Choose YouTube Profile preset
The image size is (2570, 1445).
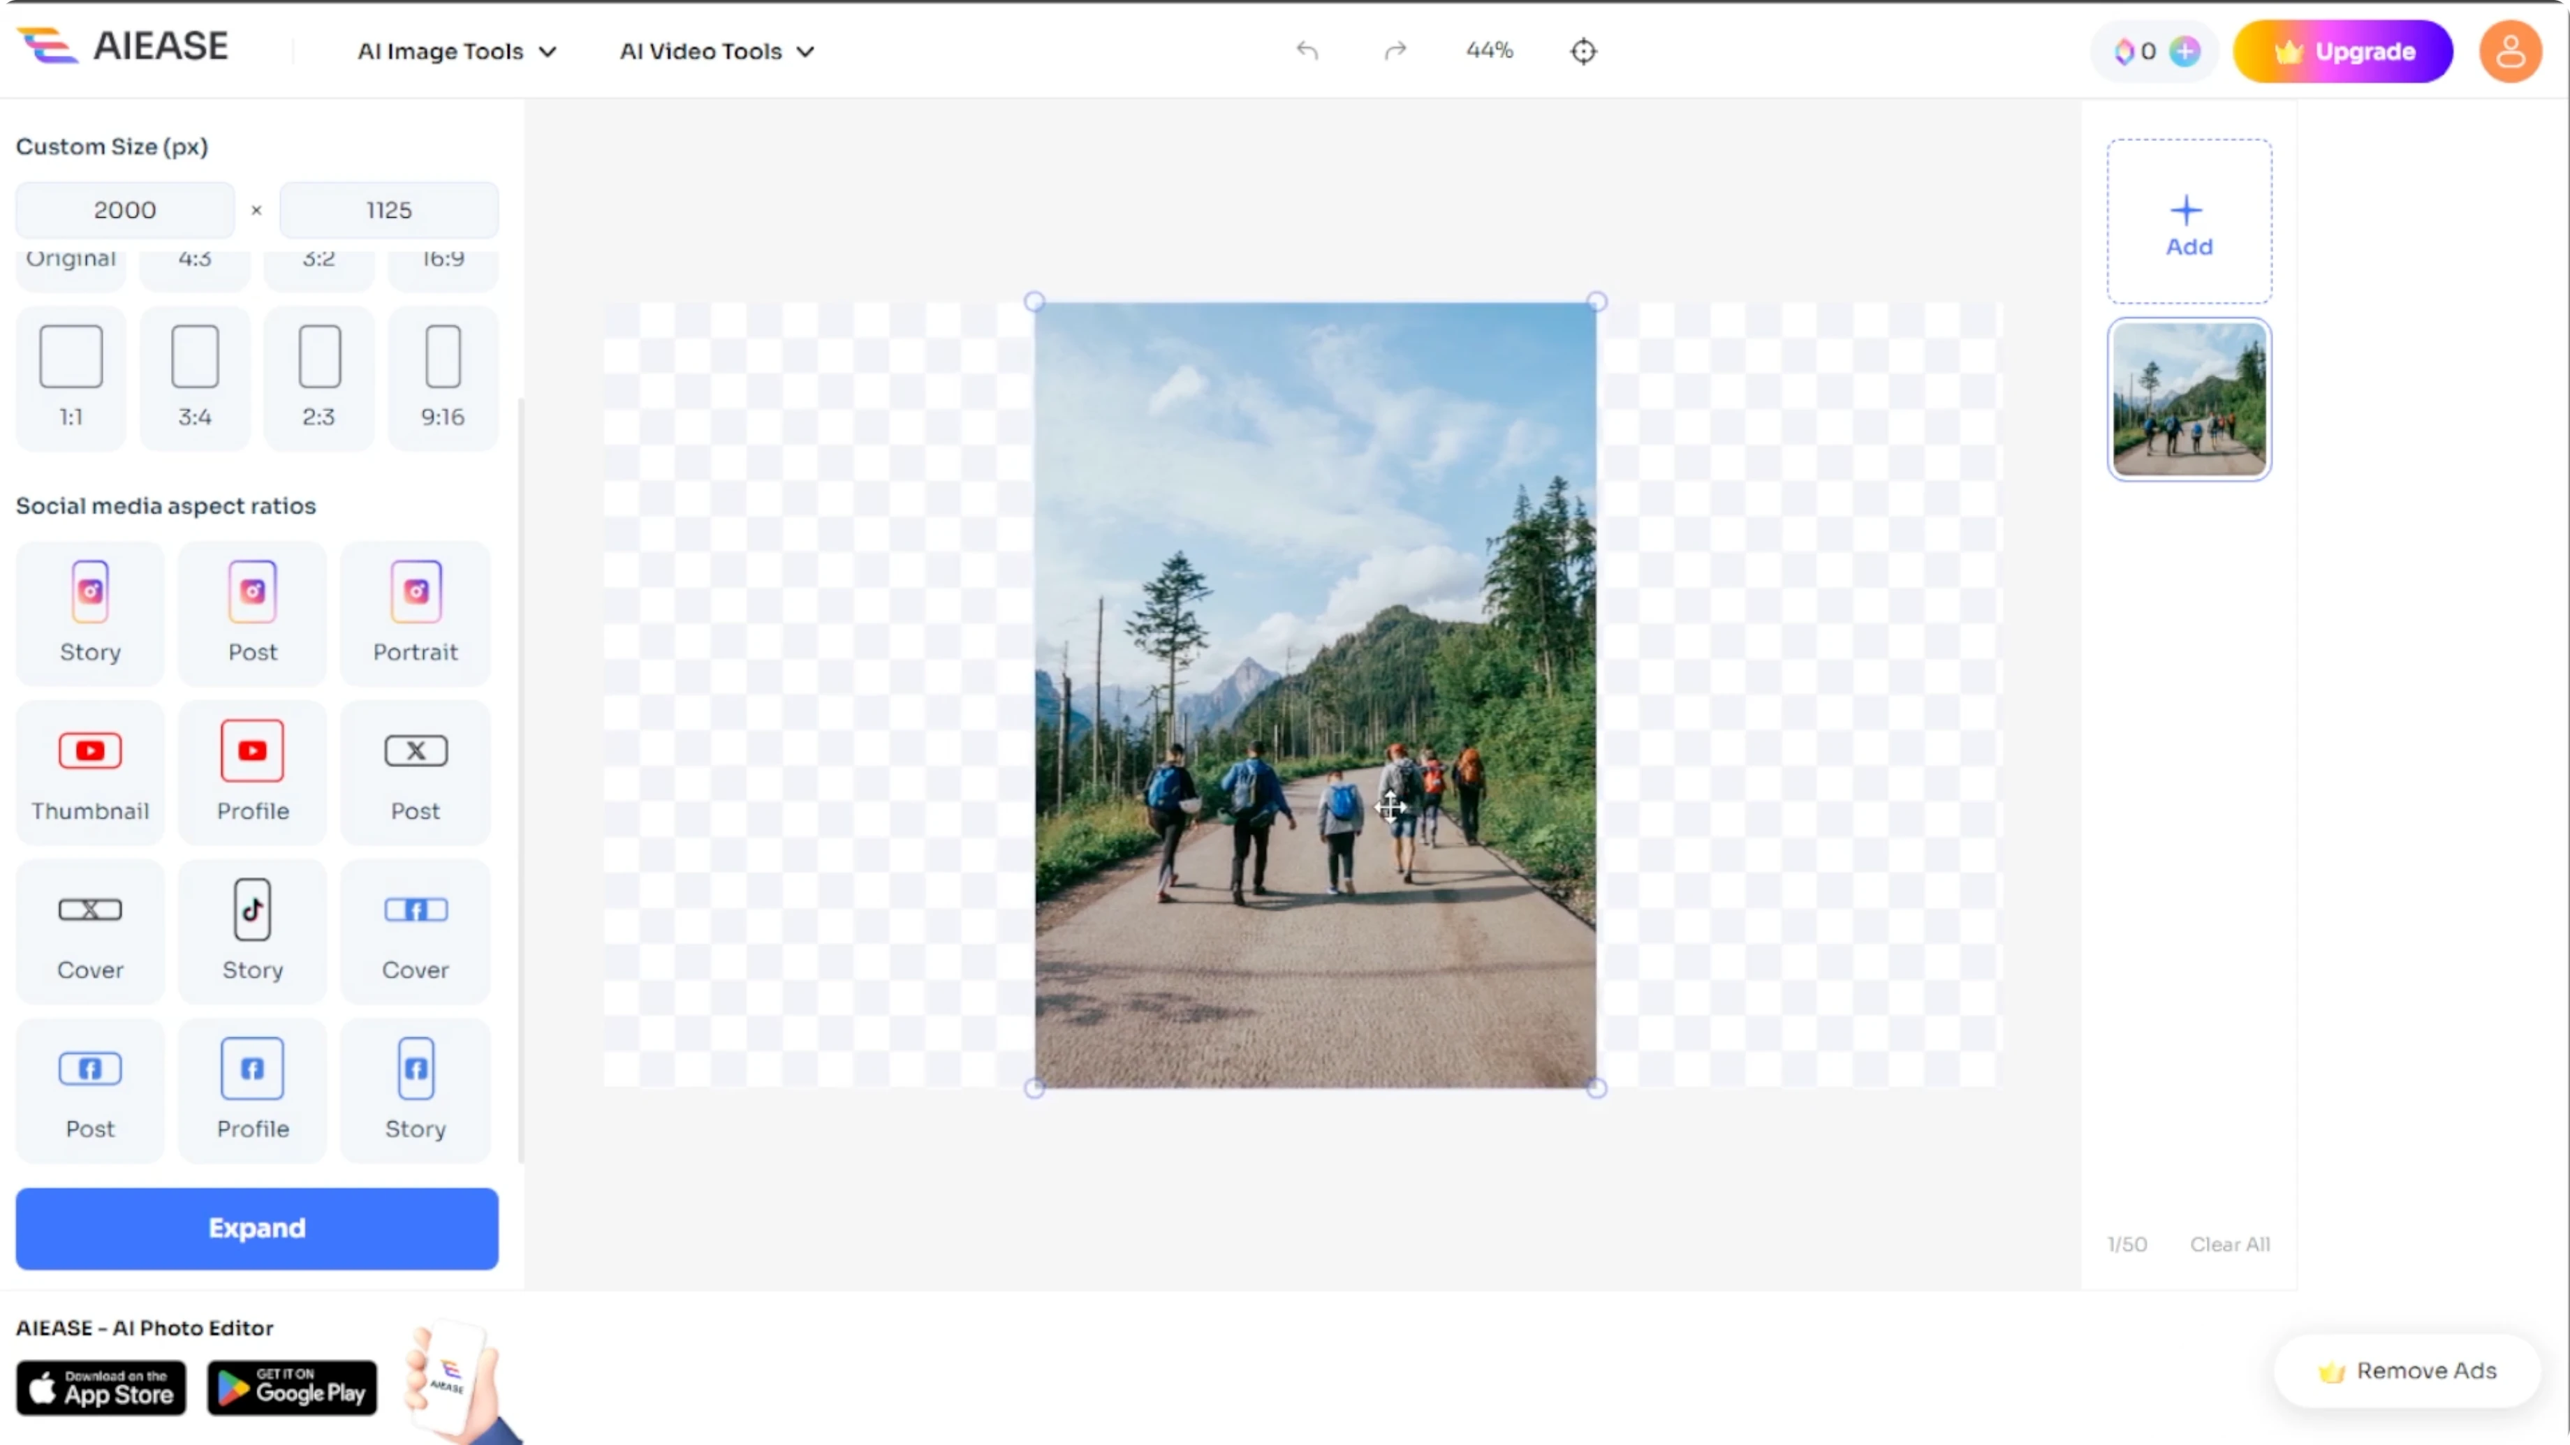coord(252,772)
